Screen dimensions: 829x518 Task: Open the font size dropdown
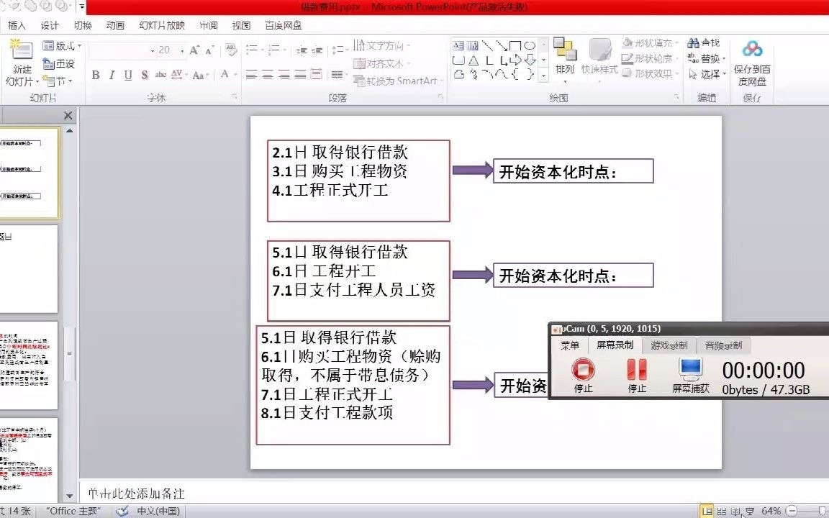pyautogui.click(x=182, y=51)
